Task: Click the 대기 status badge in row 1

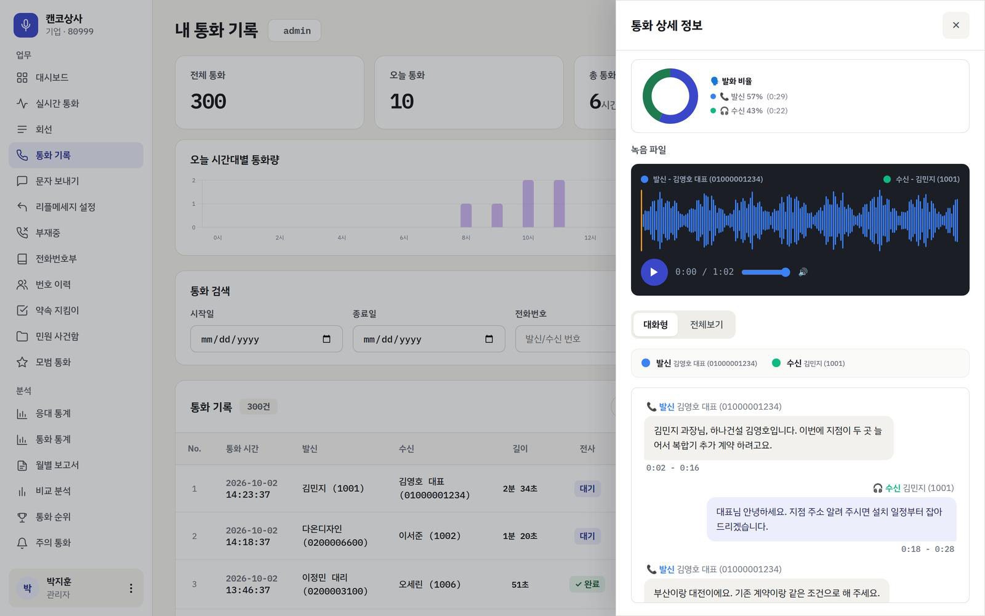Action: (587, 488)
